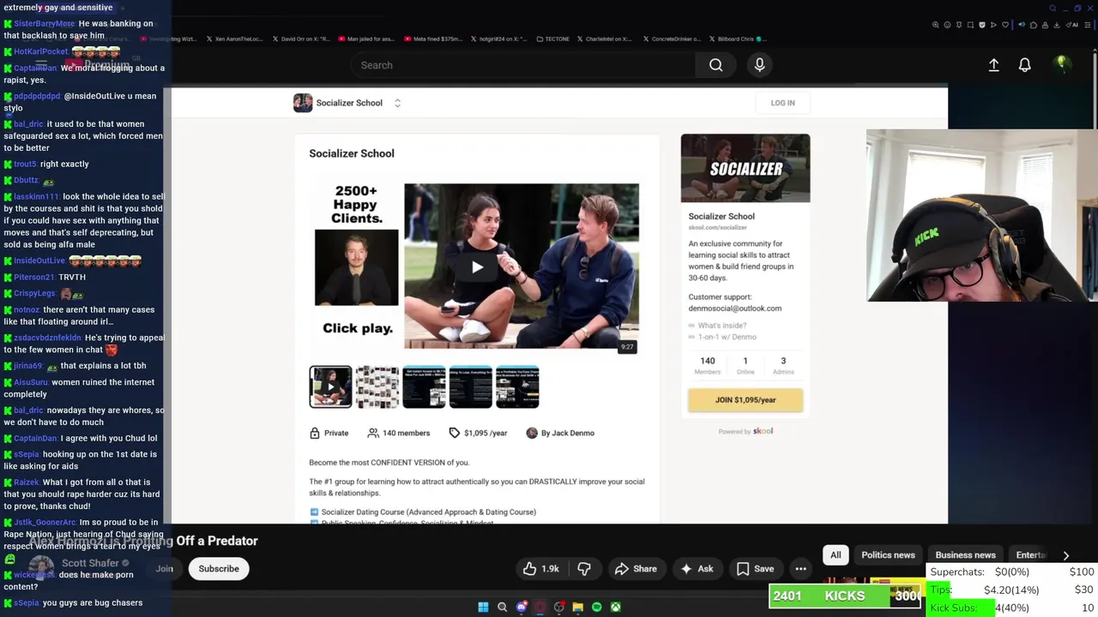The image size is (1098, 617).
Task: Open Windows taskbar search
Action: tap(502, 608)
